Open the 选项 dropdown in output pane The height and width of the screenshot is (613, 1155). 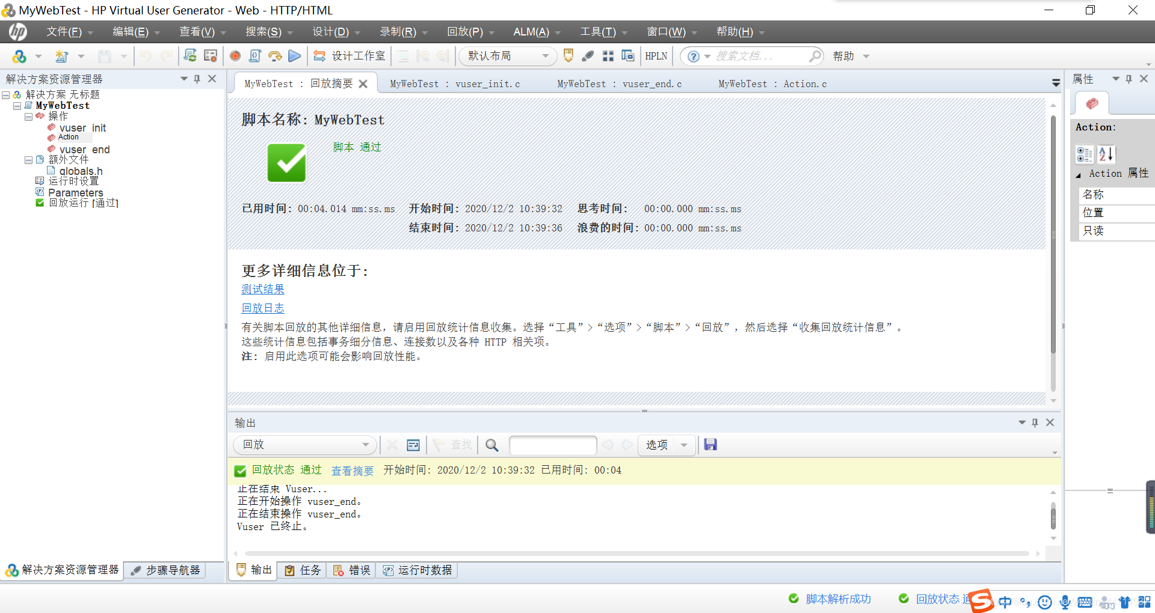tap(667, 445)
